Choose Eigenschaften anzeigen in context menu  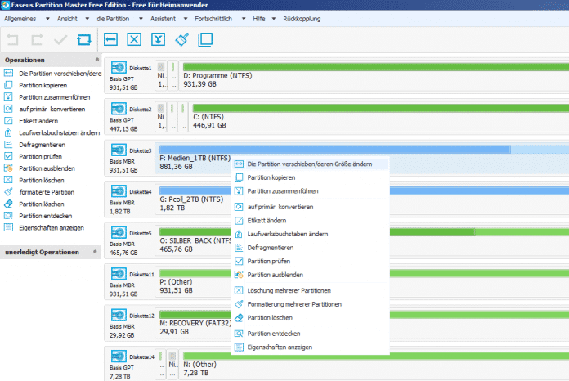[279, 347]
